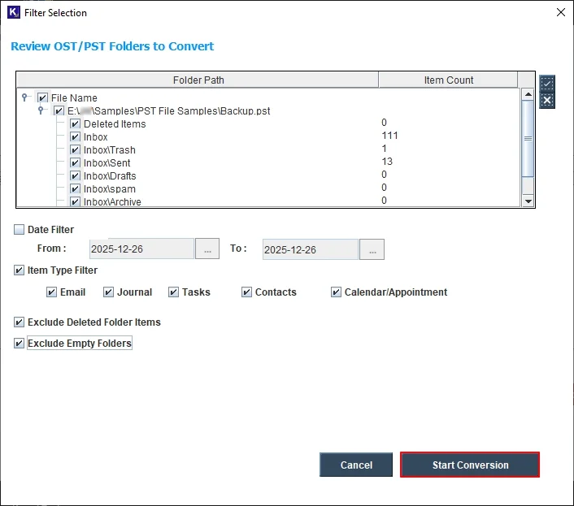Select the Backup.pst file path label
Image resolution: width=574 pixels, height=506 pixels.
169,110
